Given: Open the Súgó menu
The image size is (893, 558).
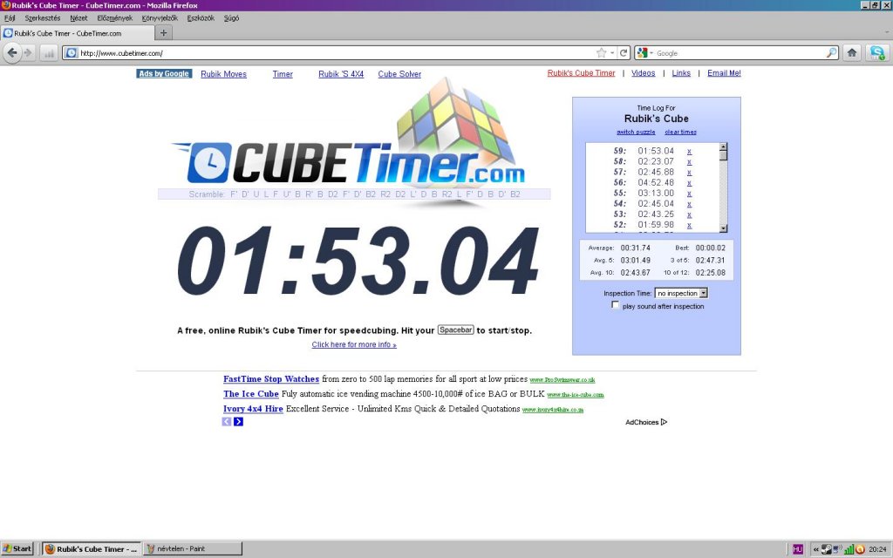Looking at the screenshot, I should (232, 18).
